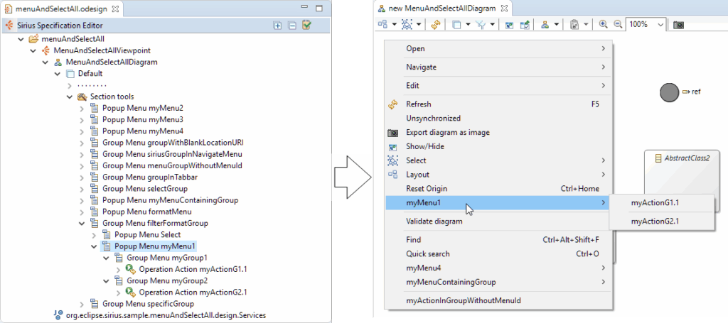Click the validate checklist icon in Sirius editor
The height and width of the screenshot is (323, 728).
[x=306, y=25]
